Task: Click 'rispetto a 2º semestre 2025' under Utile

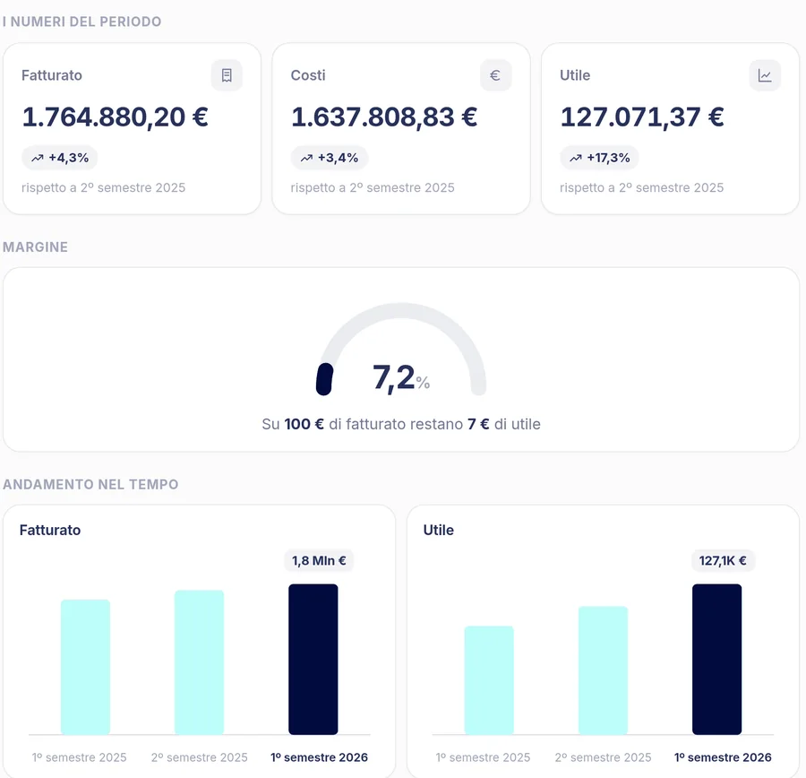Action: (641, 188)
